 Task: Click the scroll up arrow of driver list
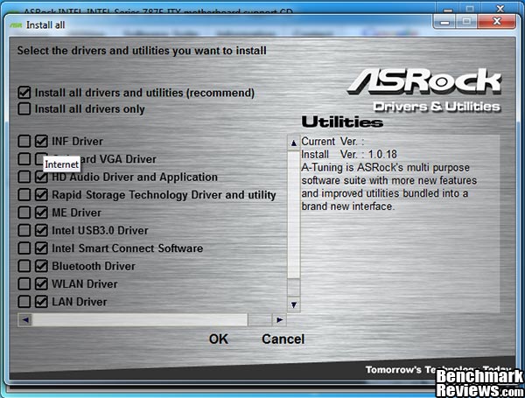coord(294,142)
